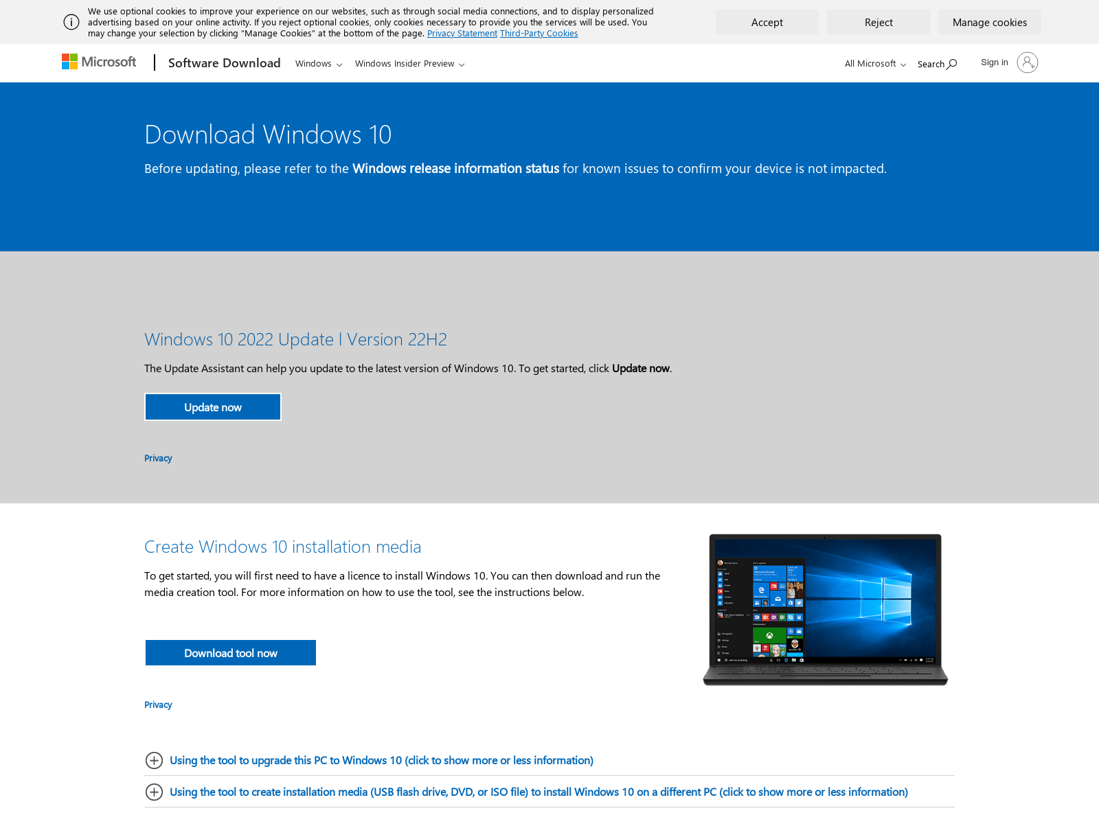
Task: Expand create installation media section plus icon
Action: 154,792
